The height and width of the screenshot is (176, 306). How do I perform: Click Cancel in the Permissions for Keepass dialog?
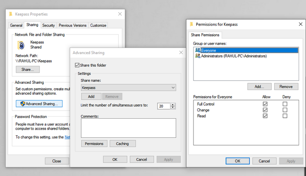(264, 161)
